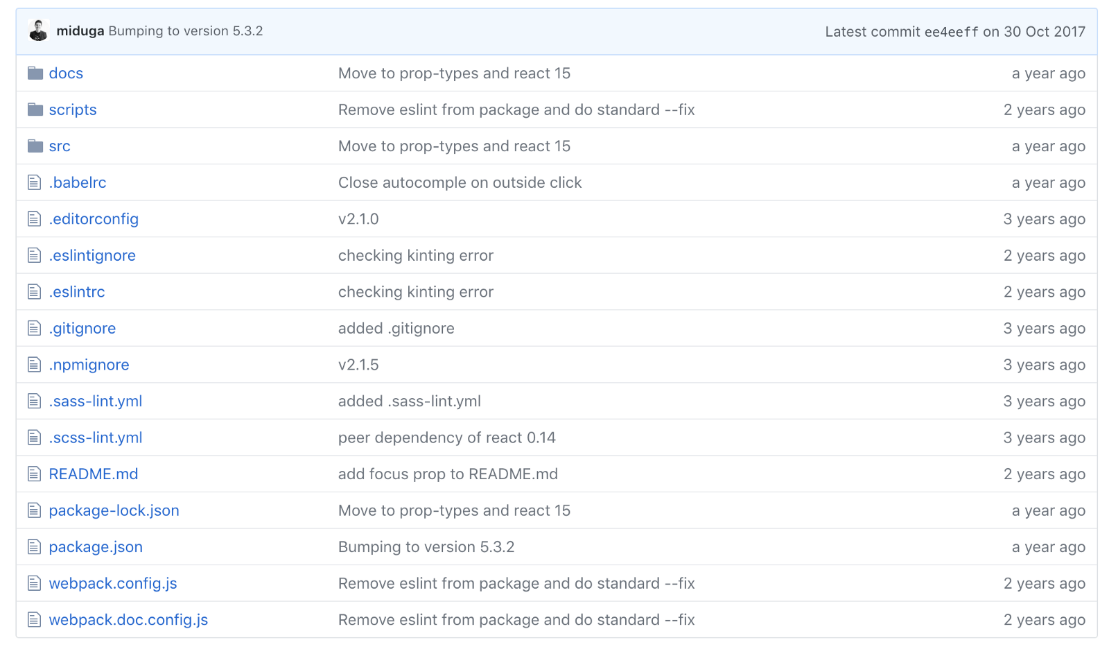Open 'Bumping to version 5.3.2' header commit message
Screen dimensions: 1109x647
(x=186, y=31)
